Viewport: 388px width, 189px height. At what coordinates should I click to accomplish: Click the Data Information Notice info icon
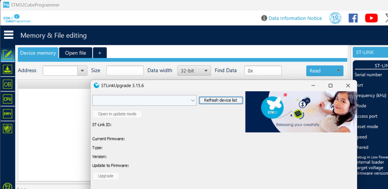[264, 18]
